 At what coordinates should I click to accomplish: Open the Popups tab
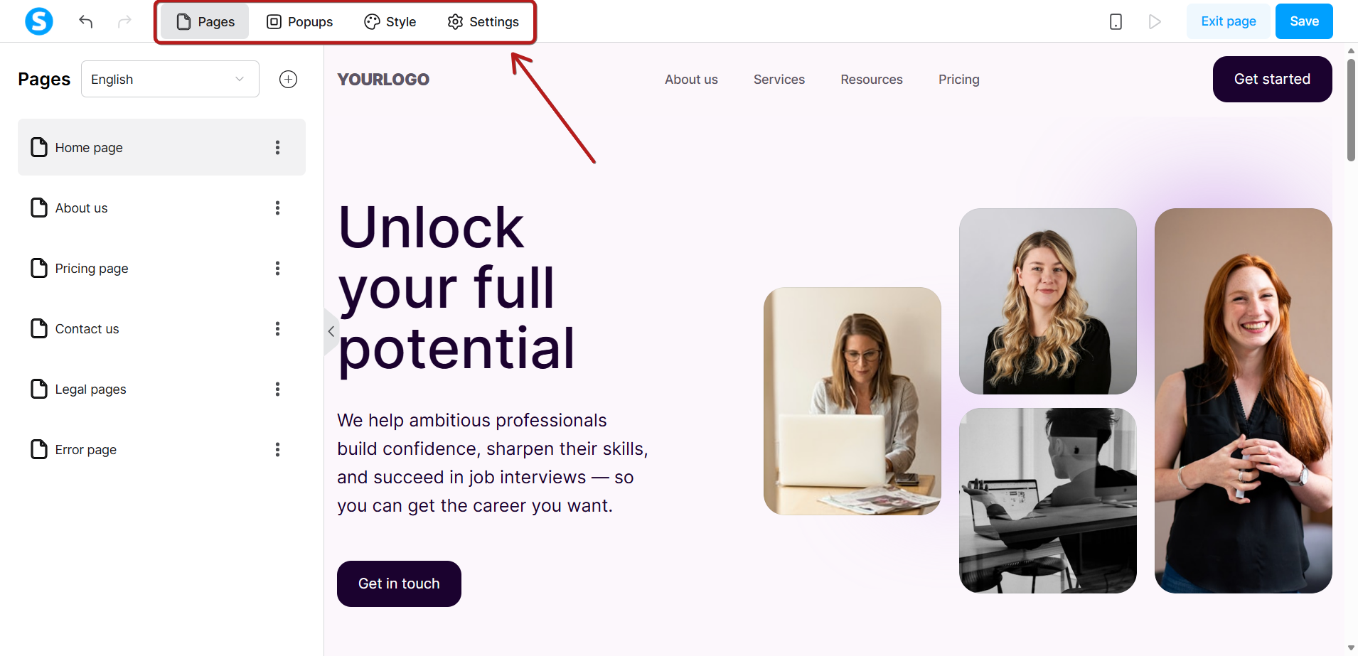299,21
